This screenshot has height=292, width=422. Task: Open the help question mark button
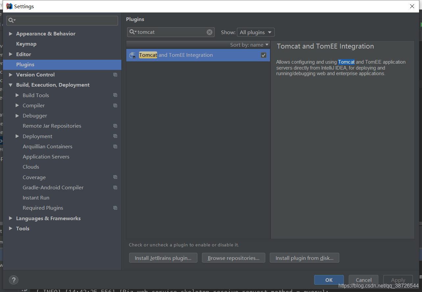click(13, 280)
